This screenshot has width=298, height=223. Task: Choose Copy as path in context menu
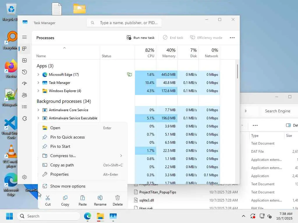click(x=83, y=165)
